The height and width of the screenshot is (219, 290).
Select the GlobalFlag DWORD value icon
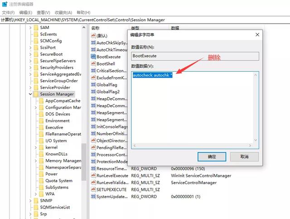click(x=93, y=85)
